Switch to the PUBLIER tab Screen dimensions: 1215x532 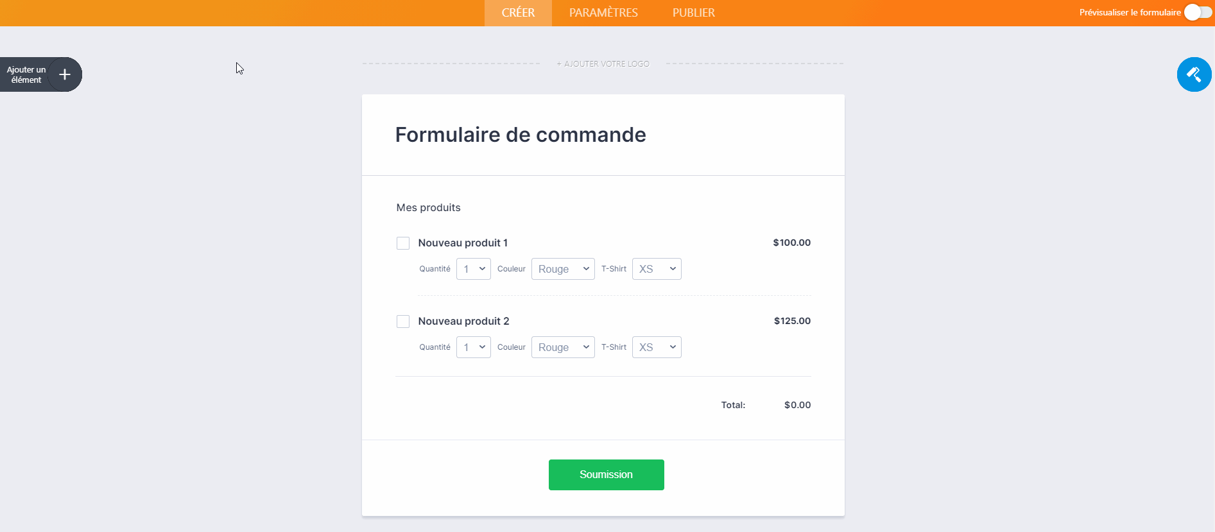tap(693, 13)
